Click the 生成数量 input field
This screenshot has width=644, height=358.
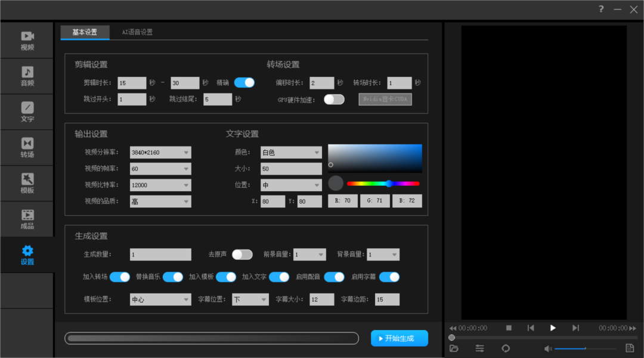tap(160, 254)
